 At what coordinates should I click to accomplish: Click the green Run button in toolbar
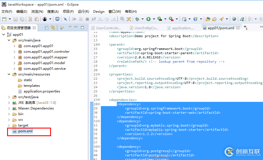coord(148,19)
